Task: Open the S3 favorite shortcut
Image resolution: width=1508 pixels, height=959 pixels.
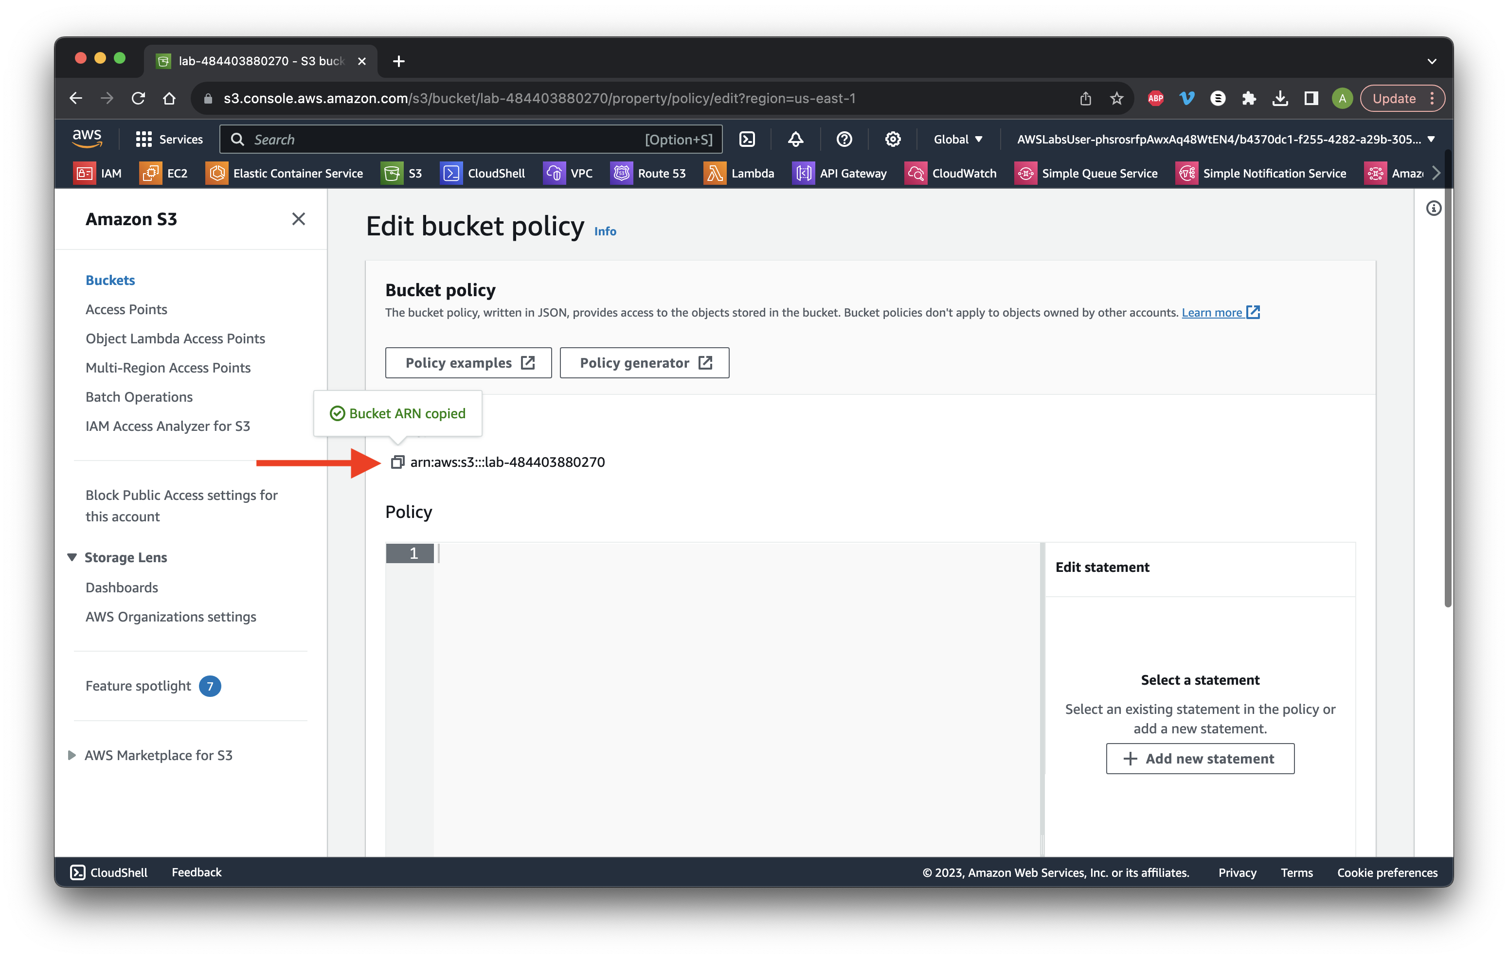Action: coord(402,174)
